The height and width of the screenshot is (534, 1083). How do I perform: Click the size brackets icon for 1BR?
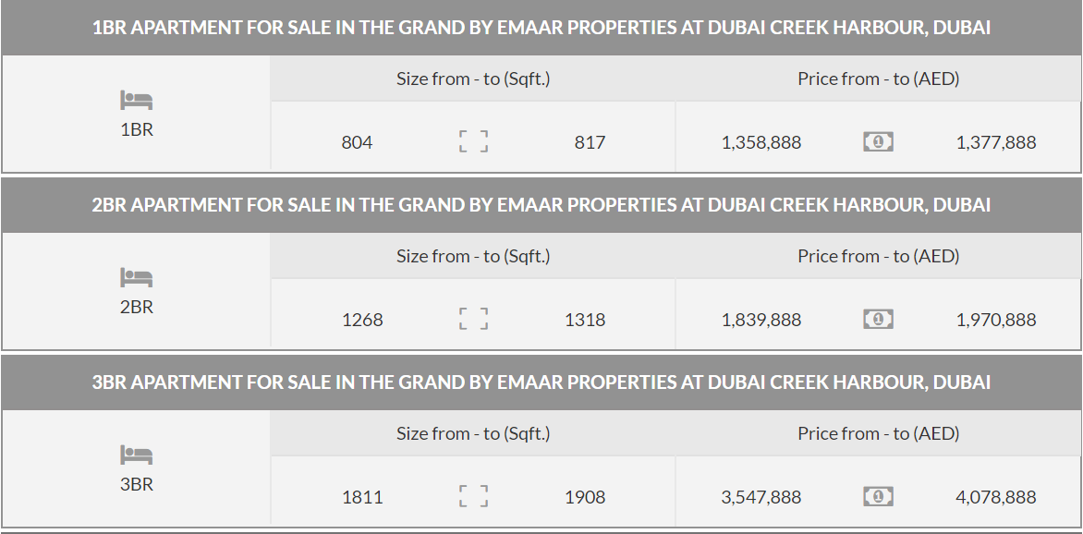coord(473,142)
